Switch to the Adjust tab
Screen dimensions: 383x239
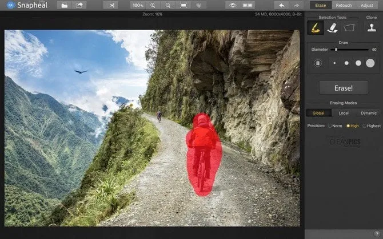coord(368,5)
